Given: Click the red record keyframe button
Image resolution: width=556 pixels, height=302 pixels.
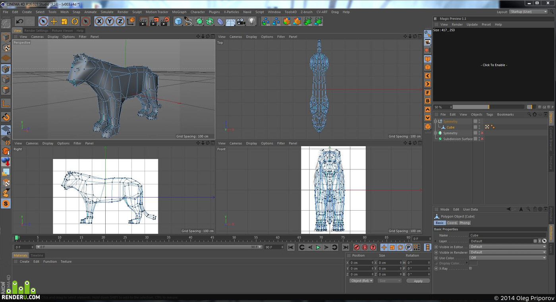Looking at the screenshot, I should coord(356,248).
